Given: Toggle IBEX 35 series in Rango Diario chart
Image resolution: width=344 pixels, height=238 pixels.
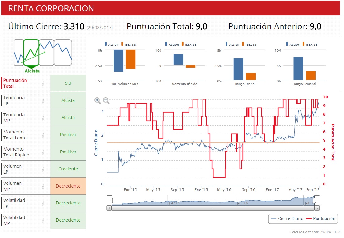Looking at the screenshot, I should [x=250, y=44].
